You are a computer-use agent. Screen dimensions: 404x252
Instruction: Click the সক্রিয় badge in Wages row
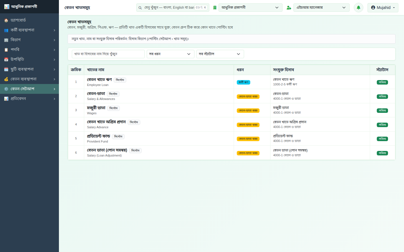click(382, 111)
